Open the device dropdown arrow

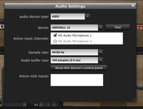tap(101, 27)
